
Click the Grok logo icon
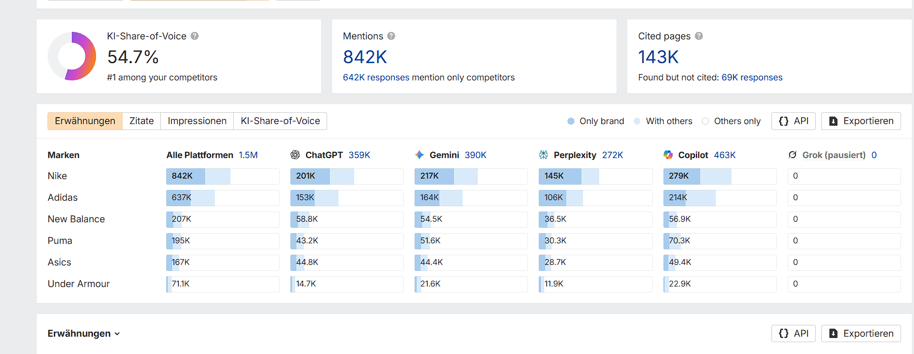pyautogui.click(x=793, y=155)
